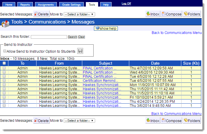Switch to the Reports tab
This screenshot has width=207, height=134.
(x=25, y=4)
